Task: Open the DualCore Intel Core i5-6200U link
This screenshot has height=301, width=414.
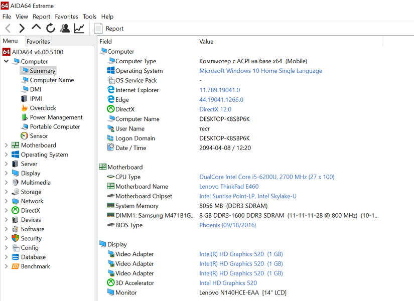Action: click(266, 177)
